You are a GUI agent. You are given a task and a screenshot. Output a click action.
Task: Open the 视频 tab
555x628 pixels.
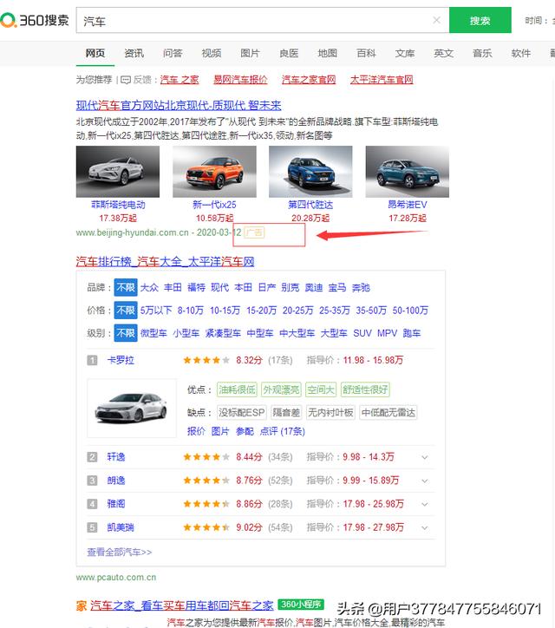(x=212, y=53)
